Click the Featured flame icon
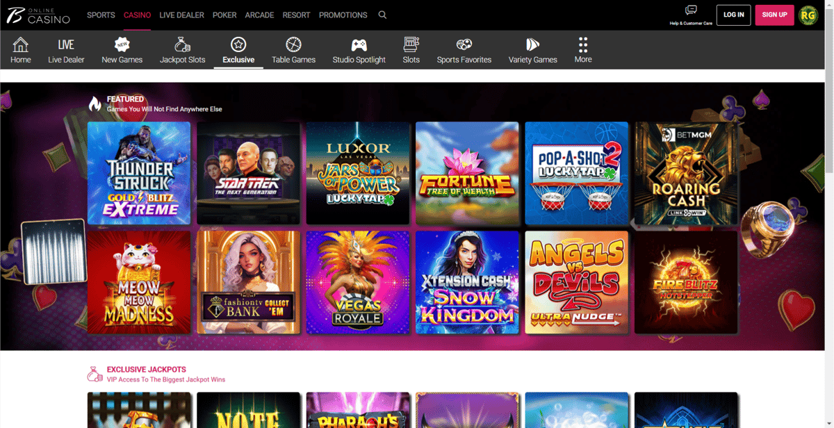The image size is (834, 428). click(95, 104)
